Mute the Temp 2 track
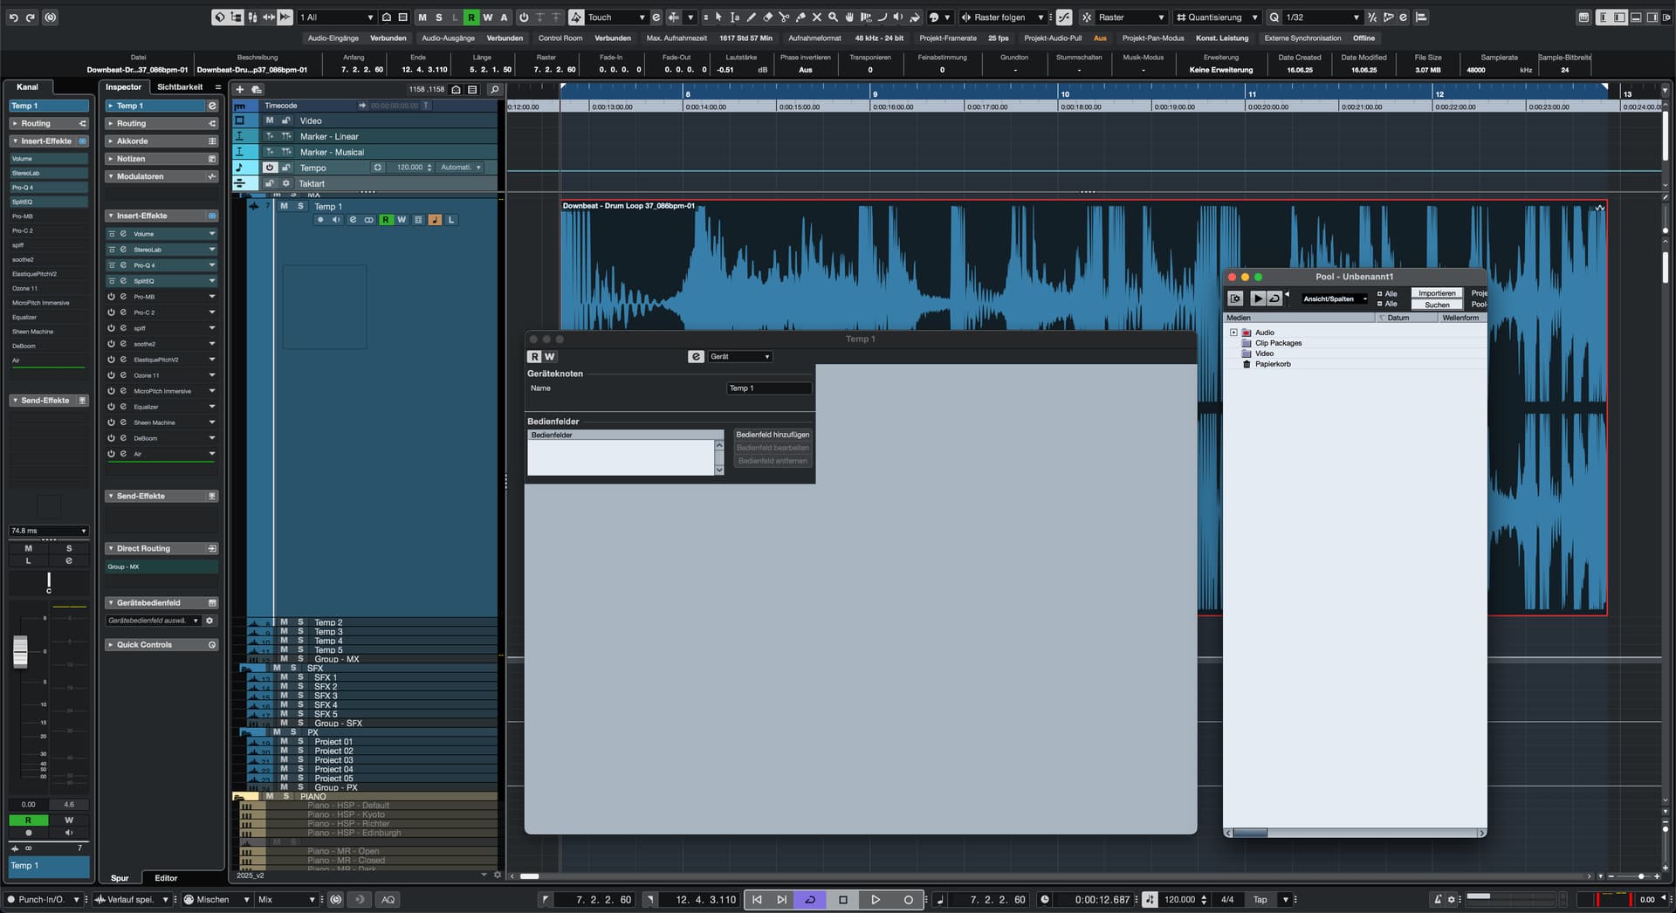1676x913 pixels. [x=284, y=622]
